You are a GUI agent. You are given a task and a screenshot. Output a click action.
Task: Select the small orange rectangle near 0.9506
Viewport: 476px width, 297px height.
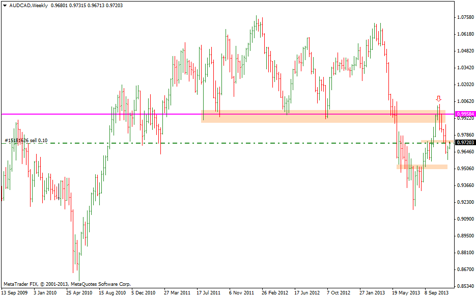pos(422,167)
